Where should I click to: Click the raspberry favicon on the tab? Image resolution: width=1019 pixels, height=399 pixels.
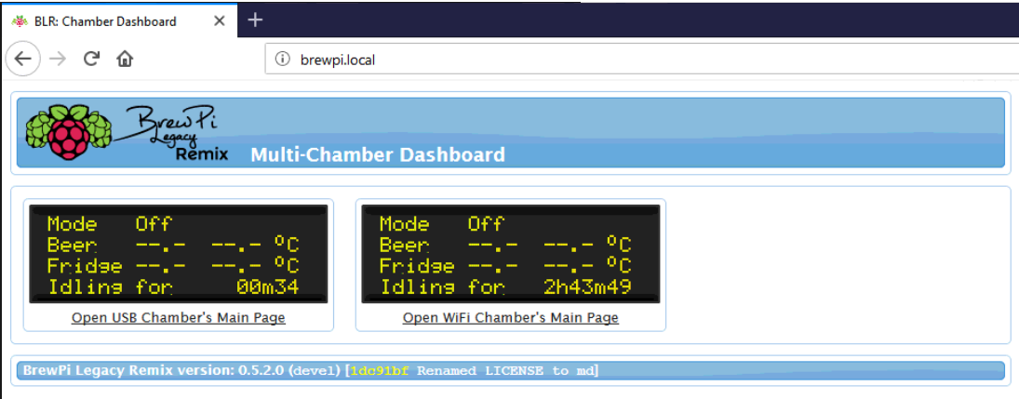(x=20, y=20)
